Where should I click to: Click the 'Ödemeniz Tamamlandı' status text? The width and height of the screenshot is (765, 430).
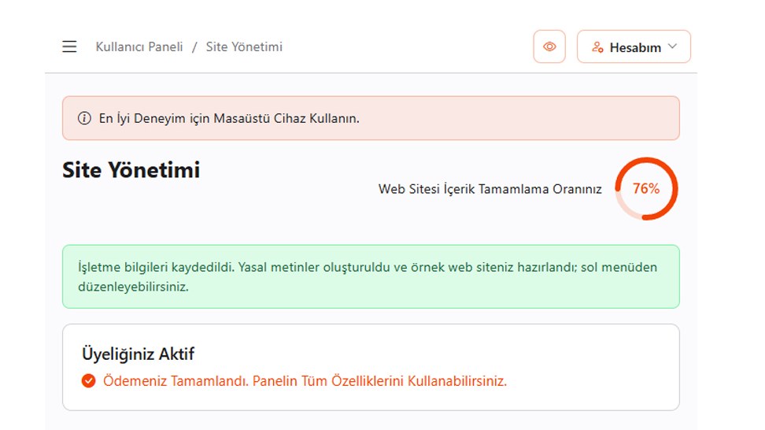pos(305,381)
